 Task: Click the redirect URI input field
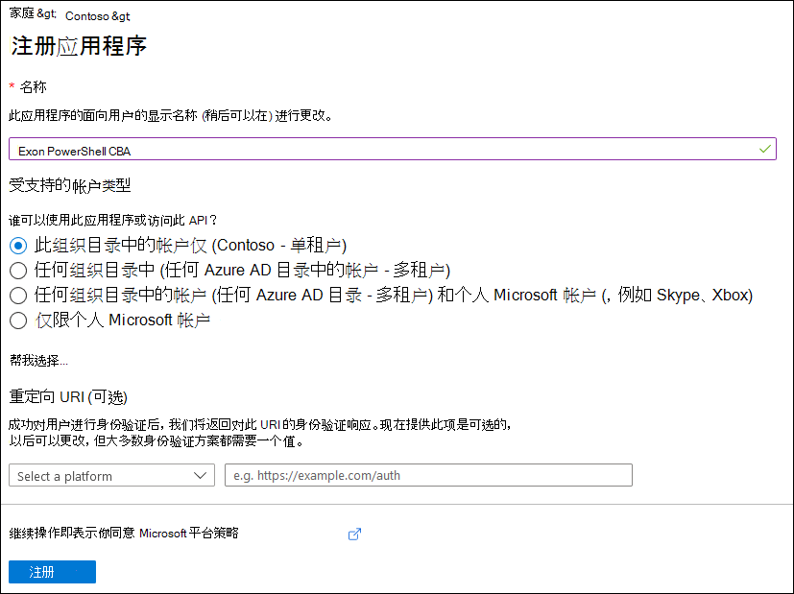tap(428, 475)
